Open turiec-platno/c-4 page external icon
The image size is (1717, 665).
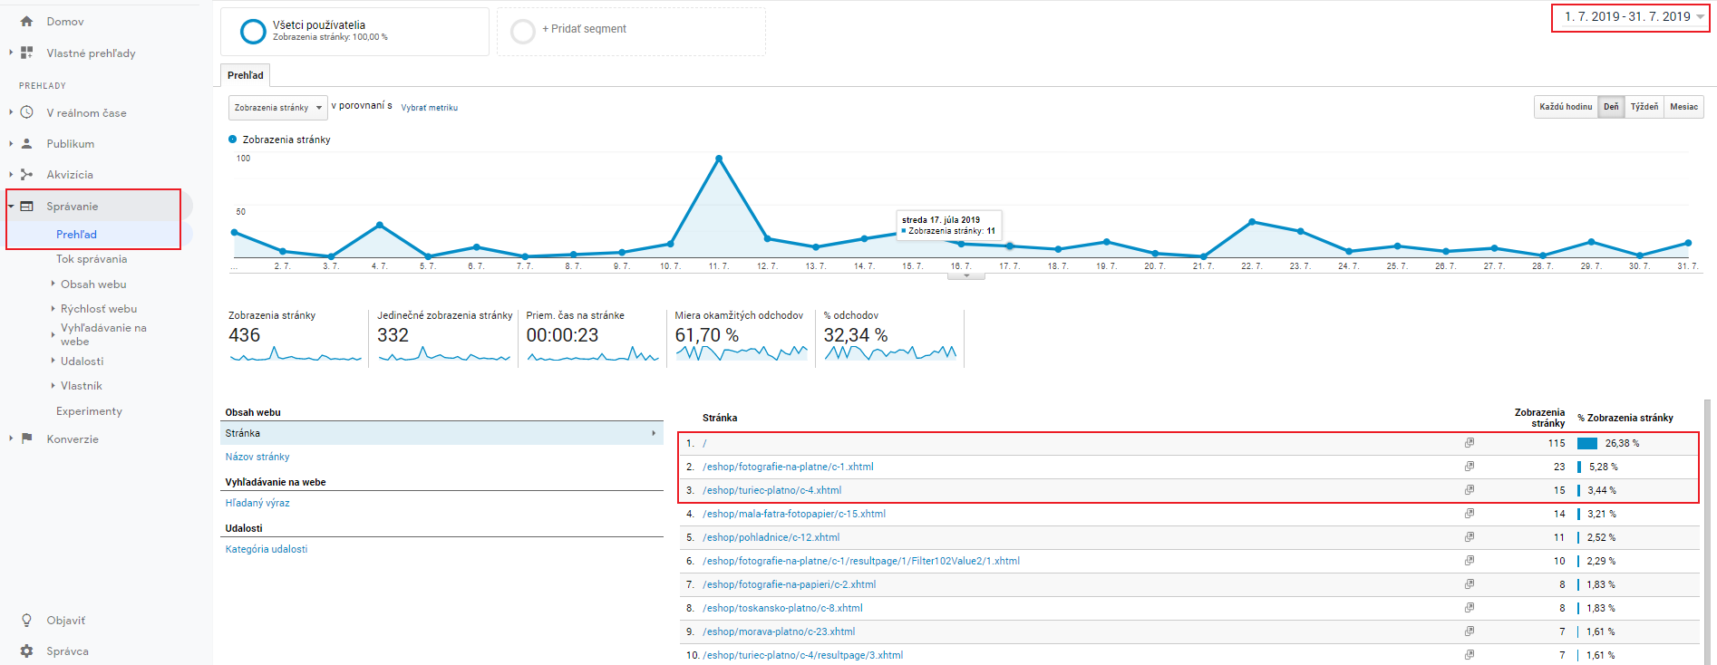[1469, 490]
